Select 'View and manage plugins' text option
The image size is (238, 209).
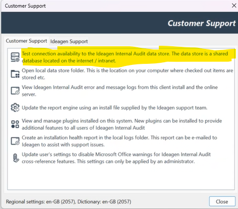[122, 124]
